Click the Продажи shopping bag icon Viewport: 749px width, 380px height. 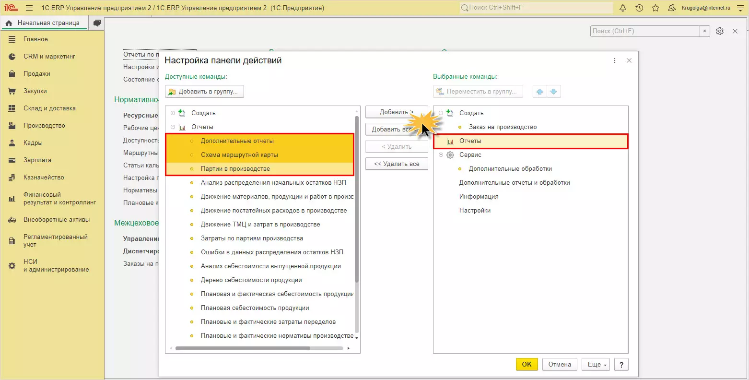12,74
